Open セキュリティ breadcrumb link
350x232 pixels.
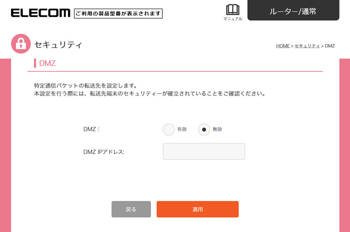[x=307, y=46]
